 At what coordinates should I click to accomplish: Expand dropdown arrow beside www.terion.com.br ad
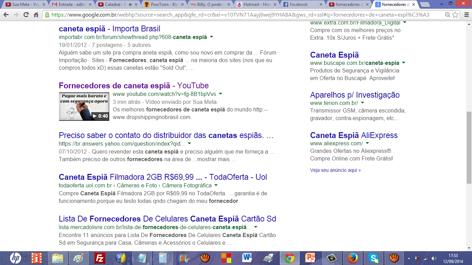pos(362,103)
